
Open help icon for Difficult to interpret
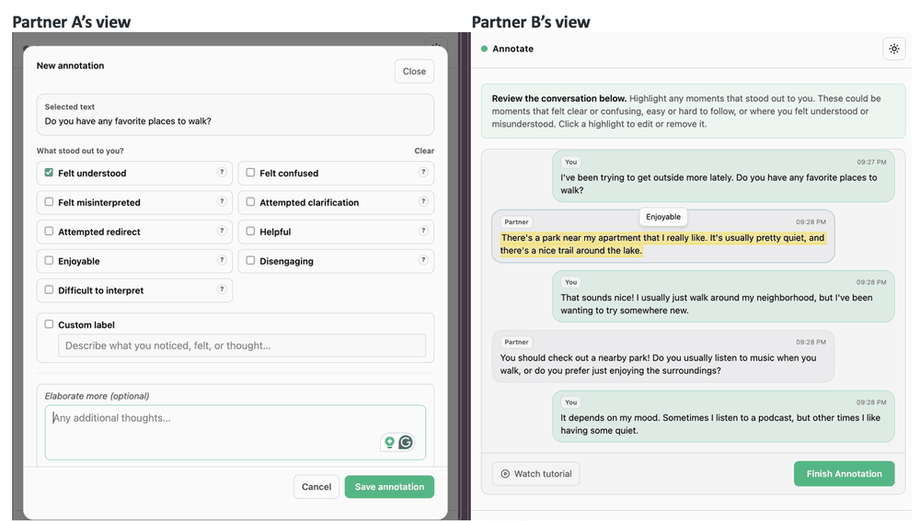(222, 289)
